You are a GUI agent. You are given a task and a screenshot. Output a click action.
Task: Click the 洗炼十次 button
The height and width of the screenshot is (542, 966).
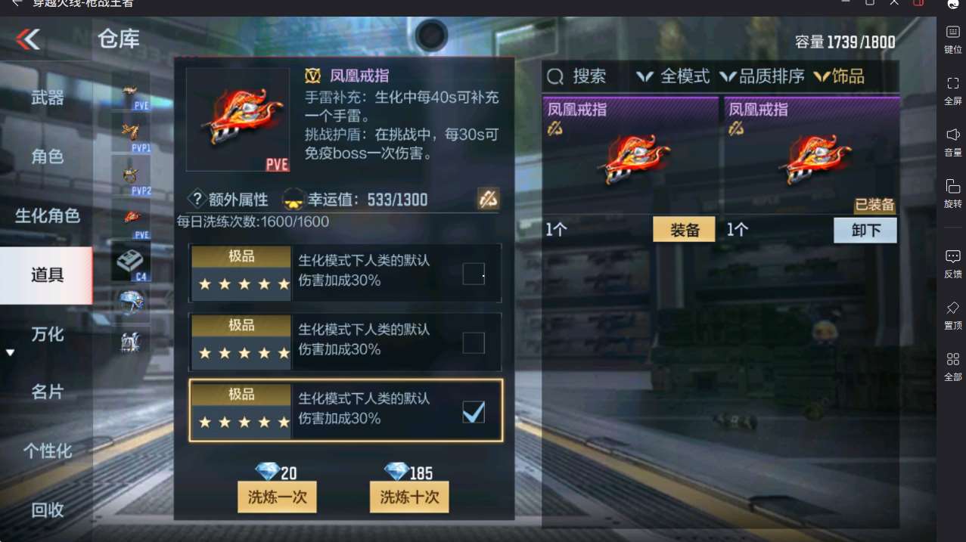409,497
